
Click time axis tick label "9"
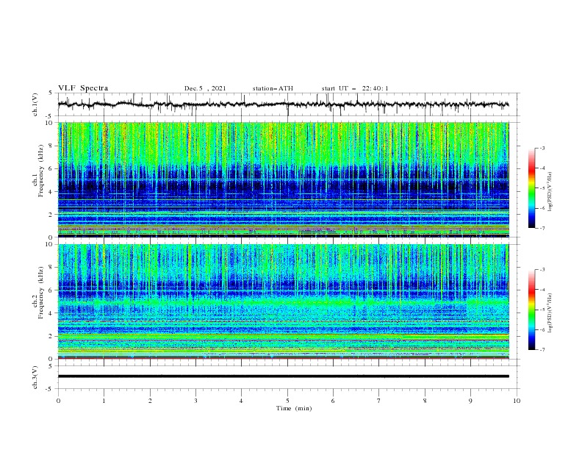pos(470,401)
